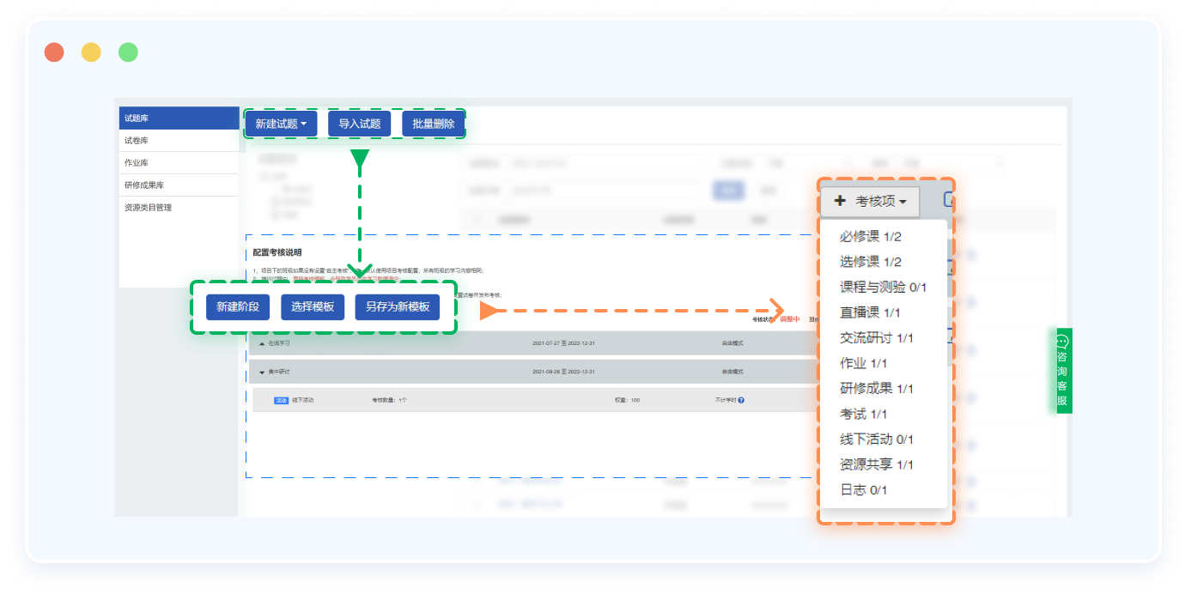This screenshot has width=1185, height=594.
Task: Select 日志 0/1 menu entry
Action: click(x=863, y=490)
